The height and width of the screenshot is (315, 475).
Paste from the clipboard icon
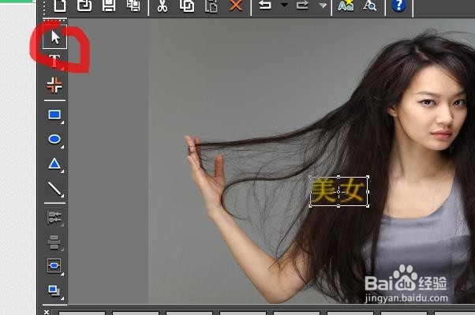click(211, 6)
